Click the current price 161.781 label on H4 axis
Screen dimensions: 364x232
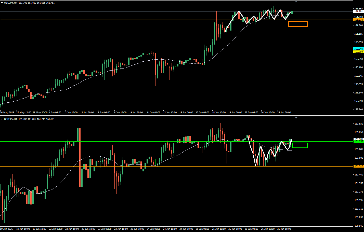[x=358, y=11]
